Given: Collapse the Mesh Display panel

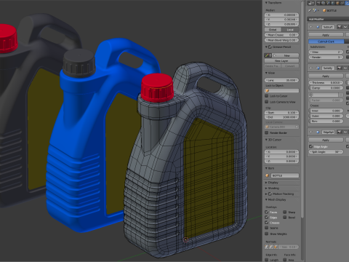Looking at the screenshot, I should tap(266, 199).
